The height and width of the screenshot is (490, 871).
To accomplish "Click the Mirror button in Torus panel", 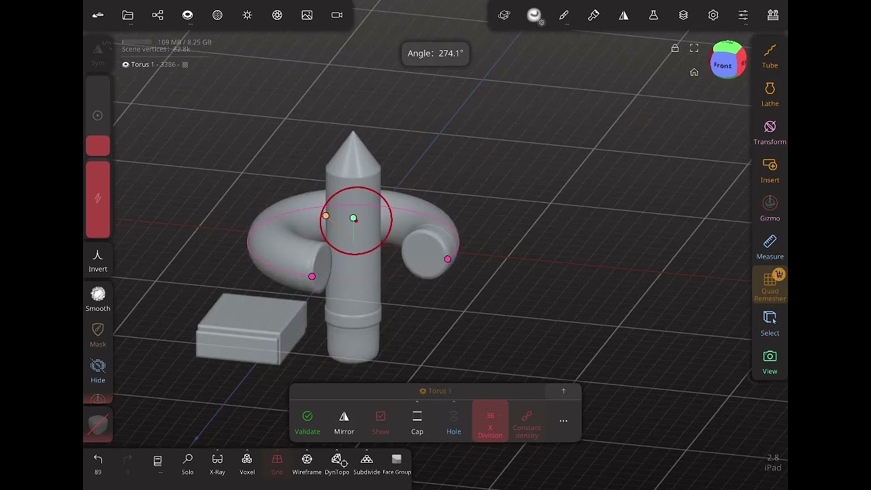I will click(344, 421).
